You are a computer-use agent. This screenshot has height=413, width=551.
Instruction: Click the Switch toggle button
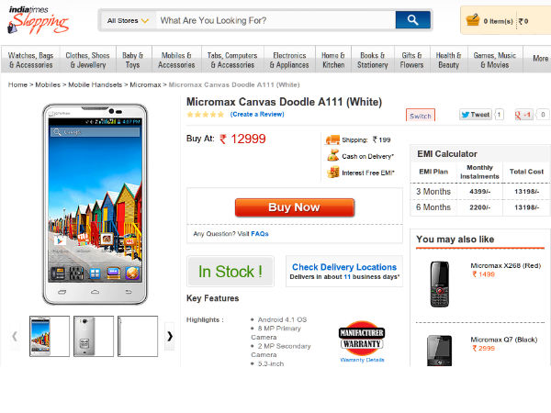pos(421,116)
